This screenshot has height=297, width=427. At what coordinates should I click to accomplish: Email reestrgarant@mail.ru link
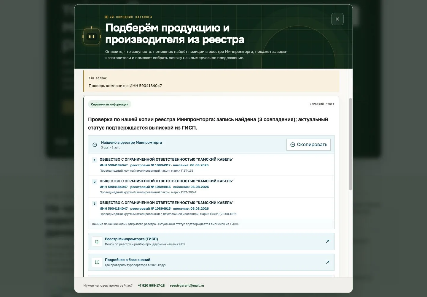pyautogui.click(x=187, y=285)
